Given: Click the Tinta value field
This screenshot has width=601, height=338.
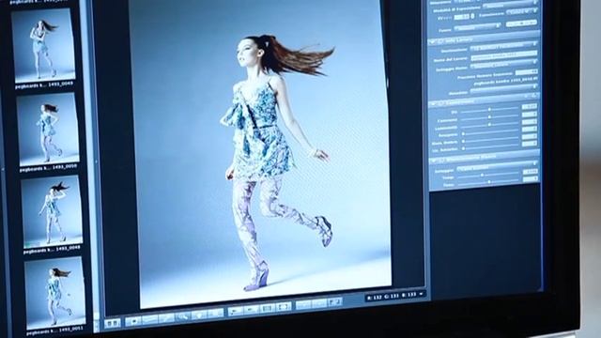Looking at the screenshot, I should [x=531, y=178].
